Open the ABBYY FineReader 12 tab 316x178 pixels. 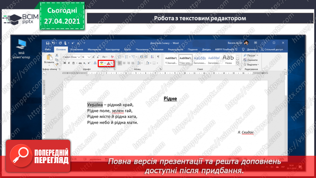point(226,49)
